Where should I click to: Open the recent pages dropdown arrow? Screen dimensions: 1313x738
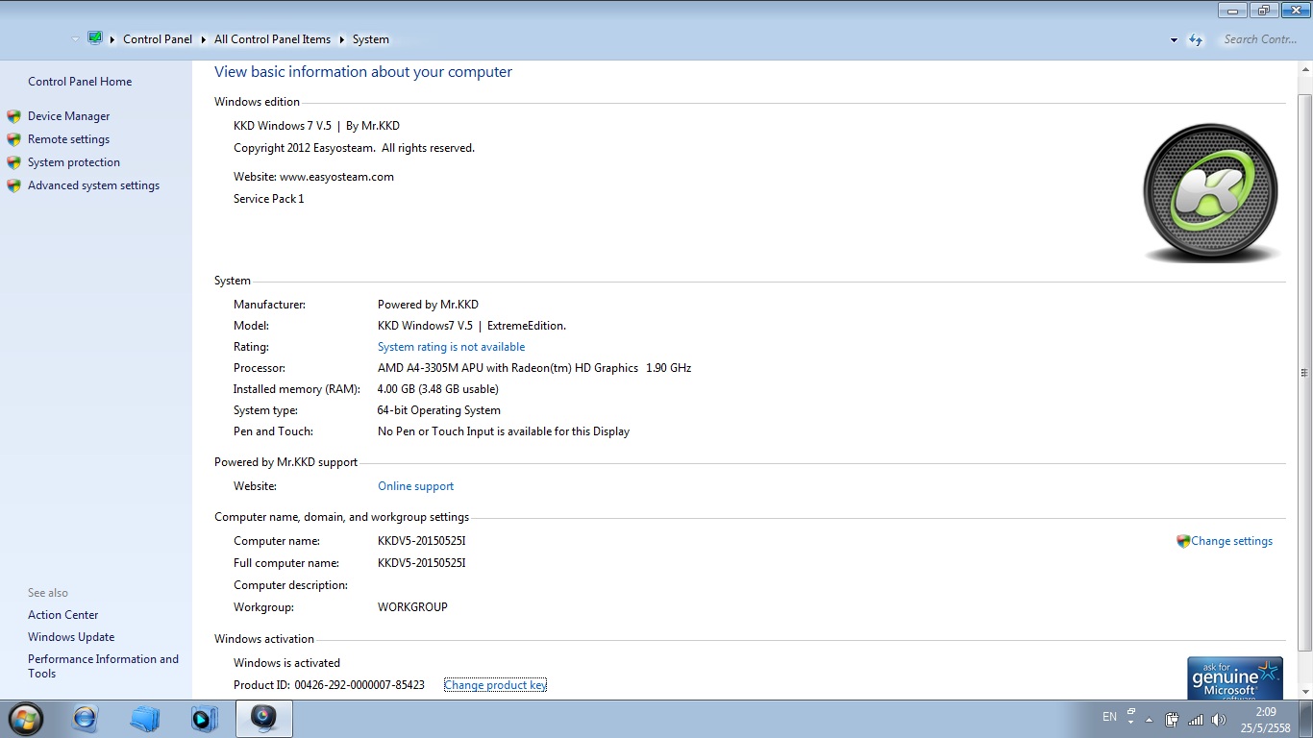pos(75,39)
